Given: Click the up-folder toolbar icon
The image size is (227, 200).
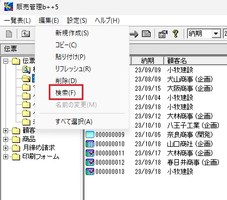Looking at the screenshot, I should pos(25,34).
